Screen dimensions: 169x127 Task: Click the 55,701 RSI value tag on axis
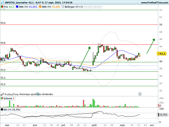[162, 115]
